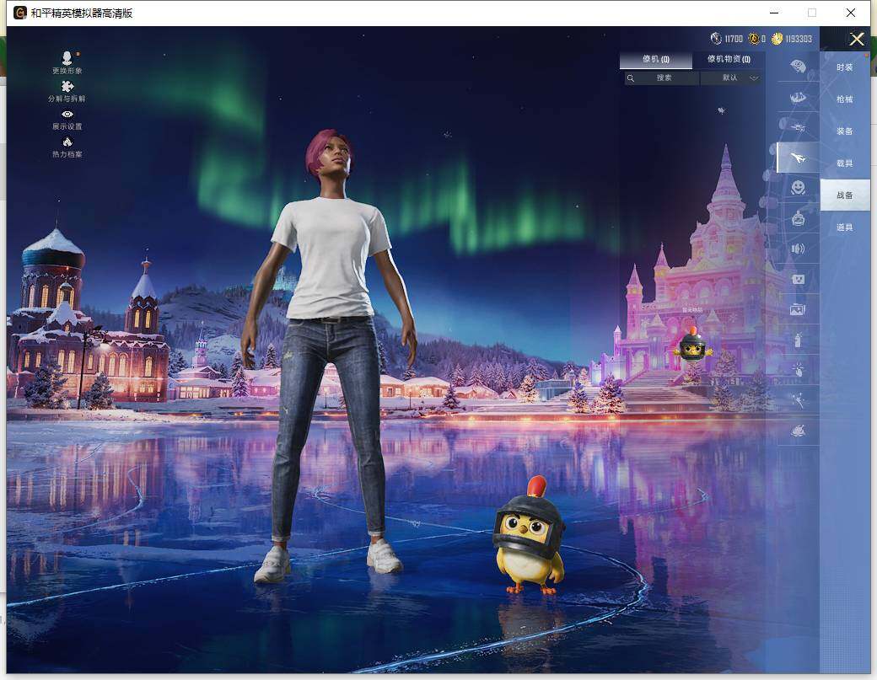Select the ship subcategory icon
Viewport: 877px width, 680px height.
coord(798,97)
